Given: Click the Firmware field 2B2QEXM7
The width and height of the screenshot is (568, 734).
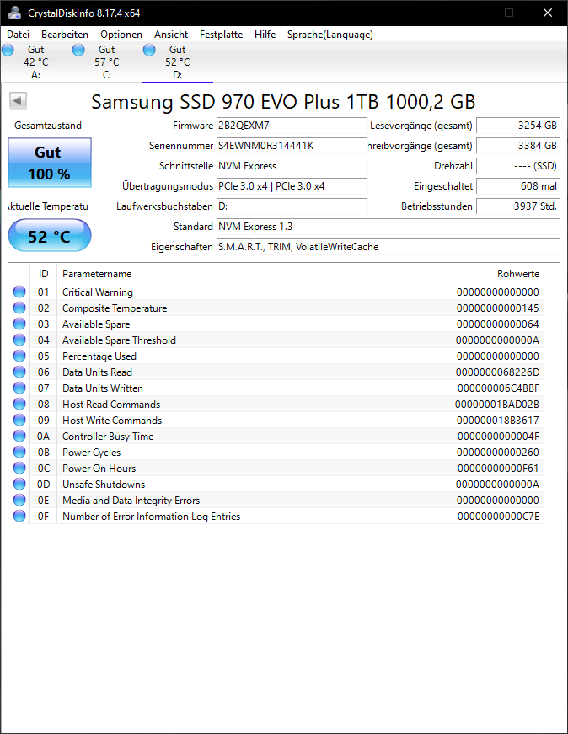Looking at the screenshot, I should (292, 126).
